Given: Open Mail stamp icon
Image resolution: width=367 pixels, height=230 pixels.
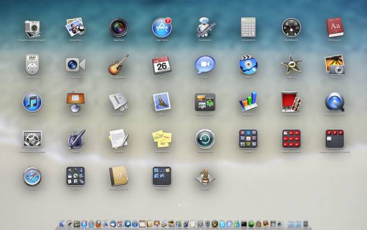Looking at the screenshot, I should click(x=162, y=102).
